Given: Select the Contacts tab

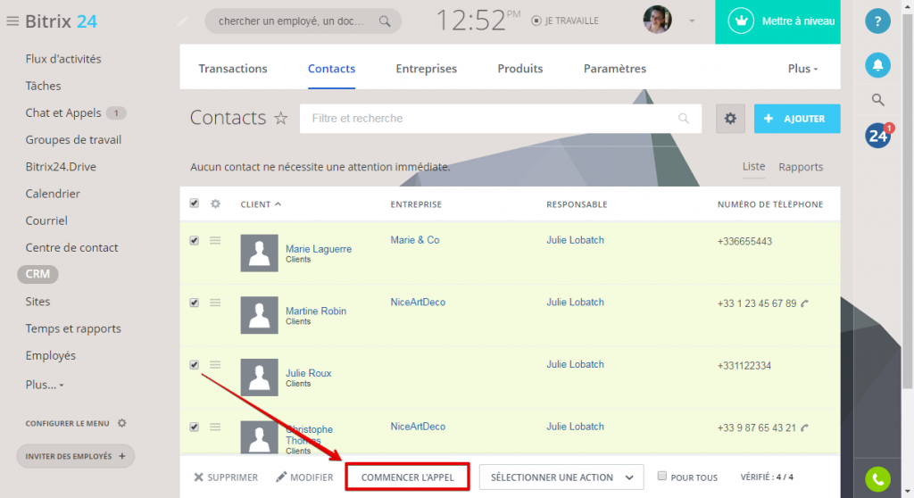Looking at the screenshot, I should pyautogui.click(x=331, y=68).
